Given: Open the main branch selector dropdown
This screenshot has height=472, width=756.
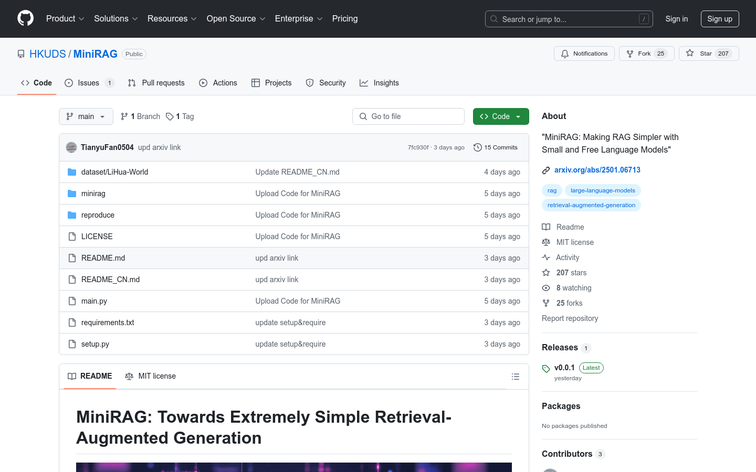Looking at the screenshot, I should tap(86, 116).
